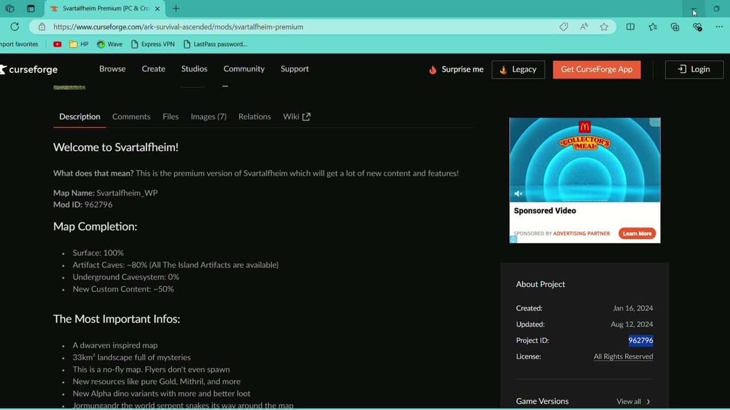
Task: Open the workspaces icon in the title bar
Action: (x=10, y=9)
